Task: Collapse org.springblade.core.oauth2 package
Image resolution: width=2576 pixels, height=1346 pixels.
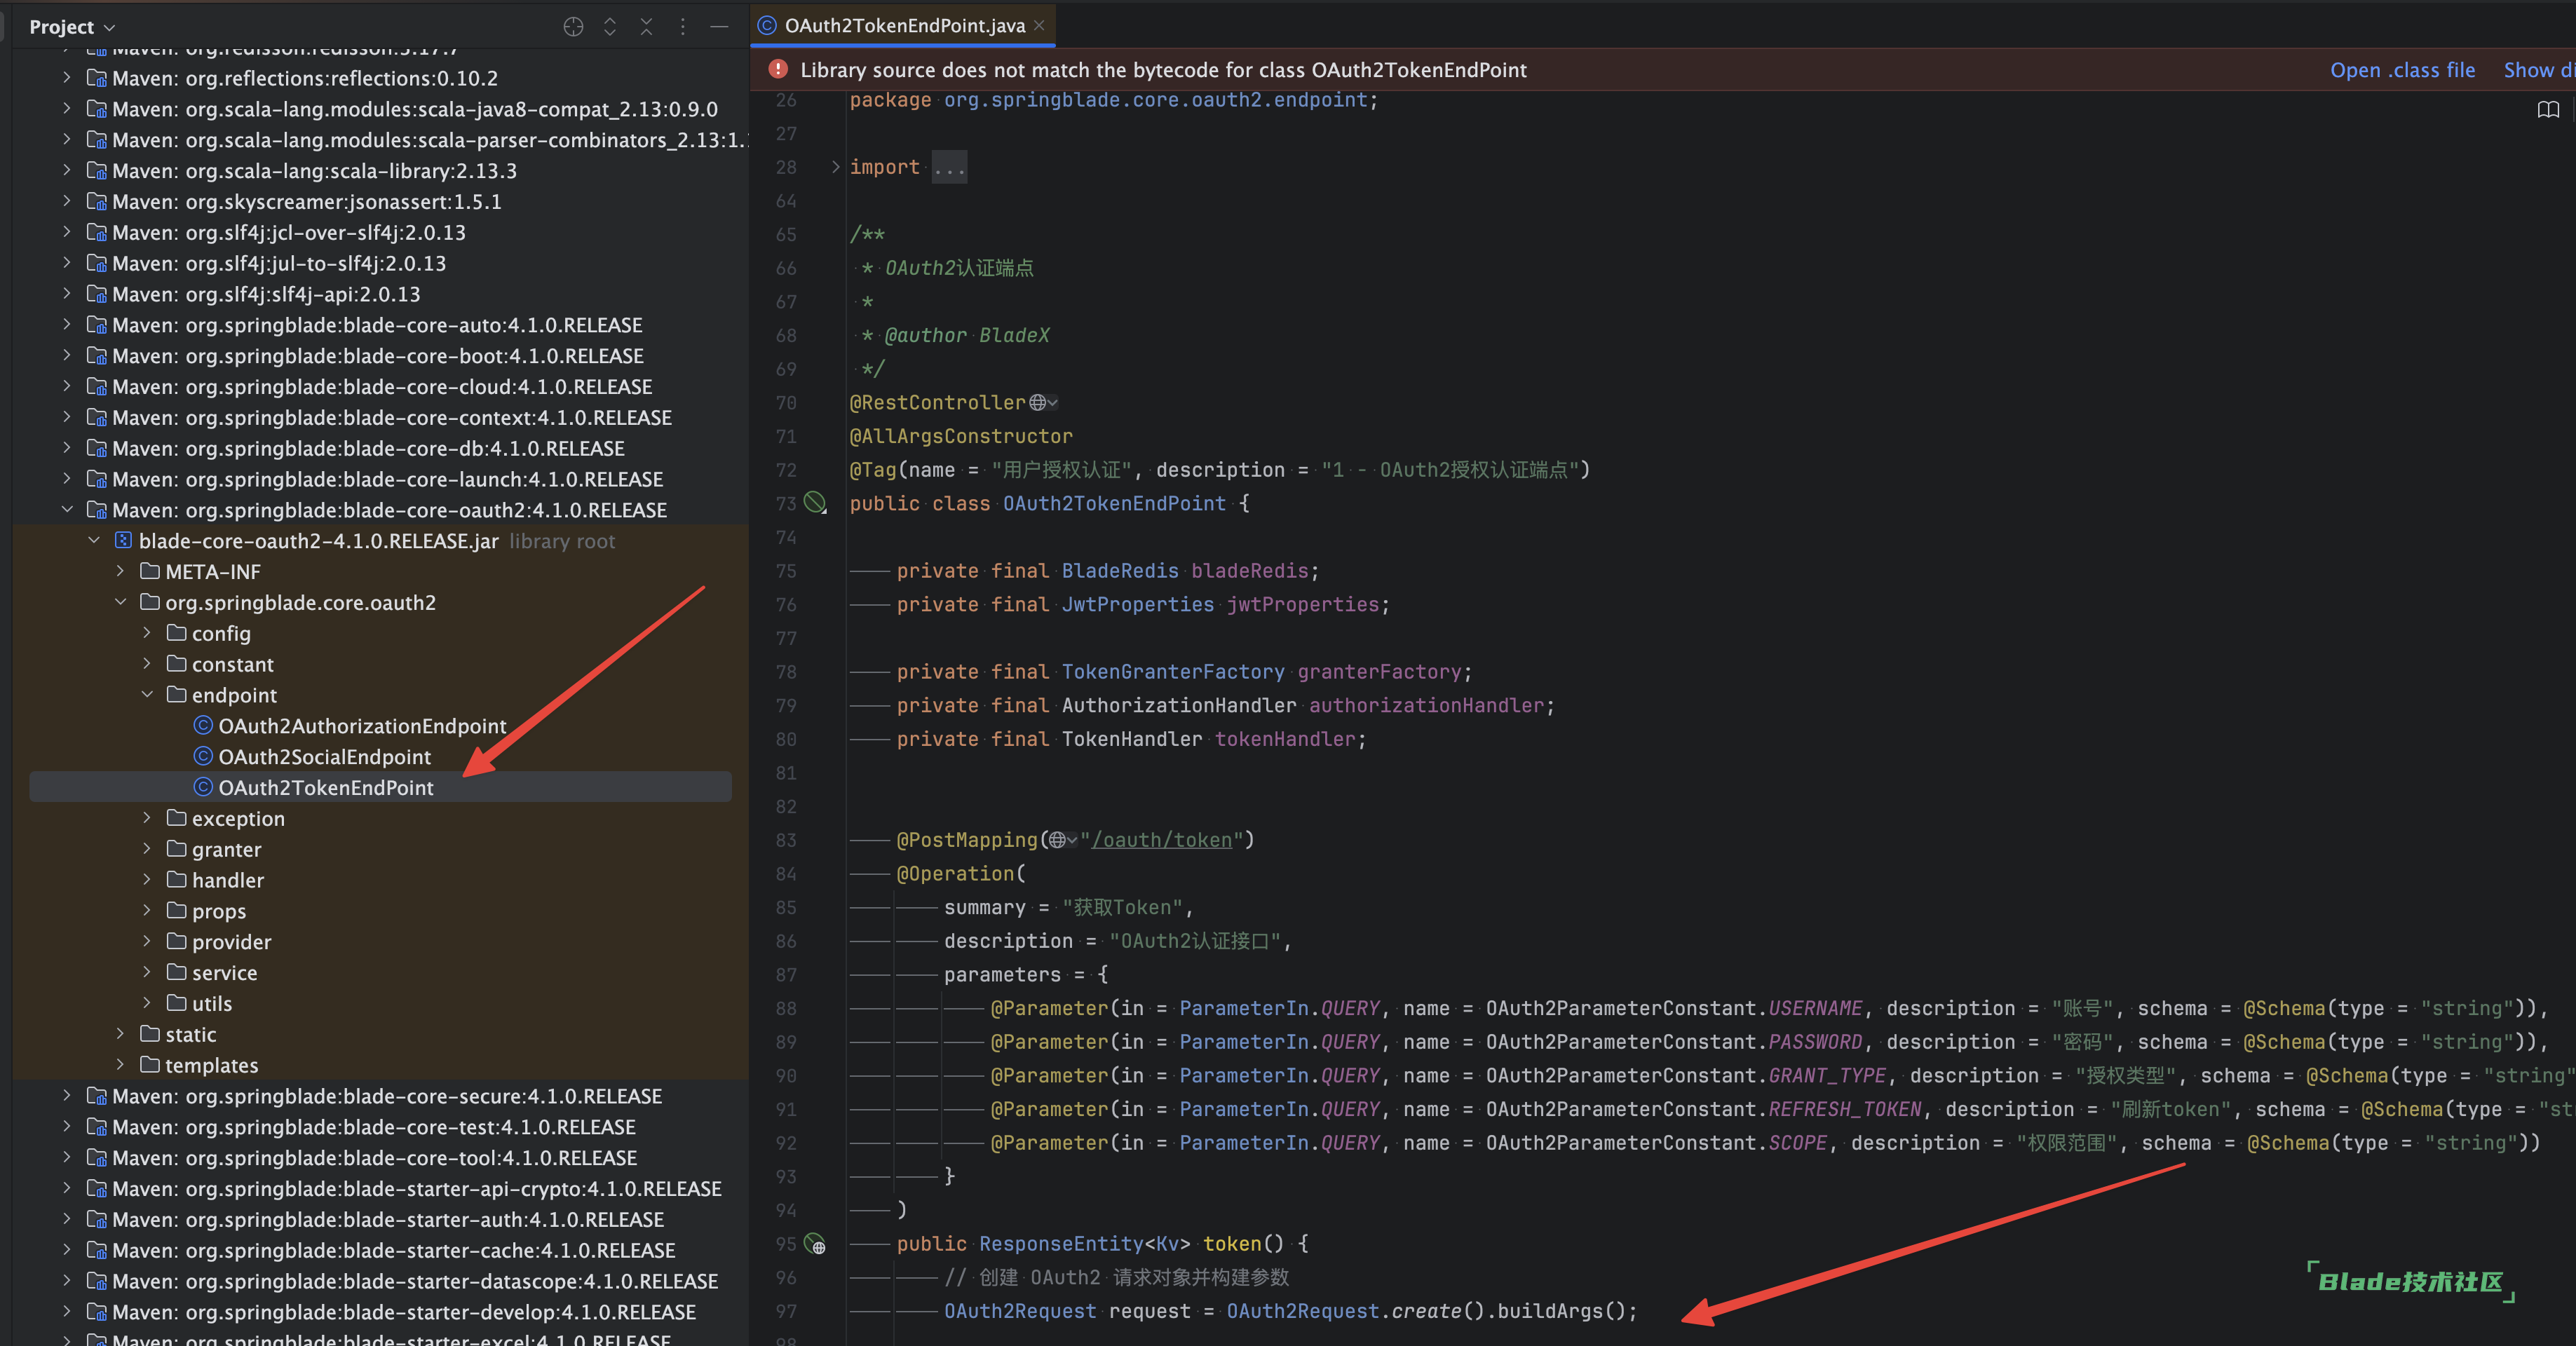Action: tap(120, 602)
